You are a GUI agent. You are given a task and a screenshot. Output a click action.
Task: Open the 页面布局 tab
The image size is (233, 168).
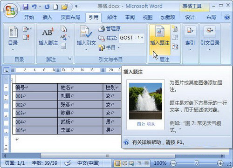(70, 17)
